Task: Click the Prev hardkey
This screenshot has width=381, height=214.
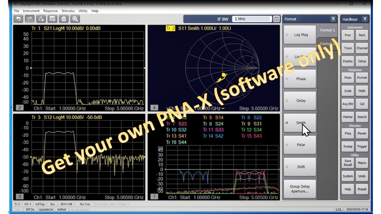Action: [348, 35]
